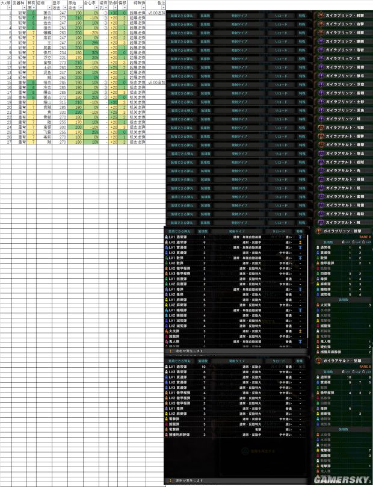Viewport: 373px width, 487px height.
Task: Select the ガイラアサルト・角 weapon icon
Action: click(321, 170)
